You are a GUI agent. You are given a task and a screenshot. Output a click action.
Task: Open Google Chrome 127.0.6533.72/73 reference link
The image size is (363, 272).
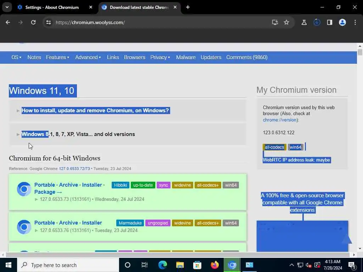74,169
